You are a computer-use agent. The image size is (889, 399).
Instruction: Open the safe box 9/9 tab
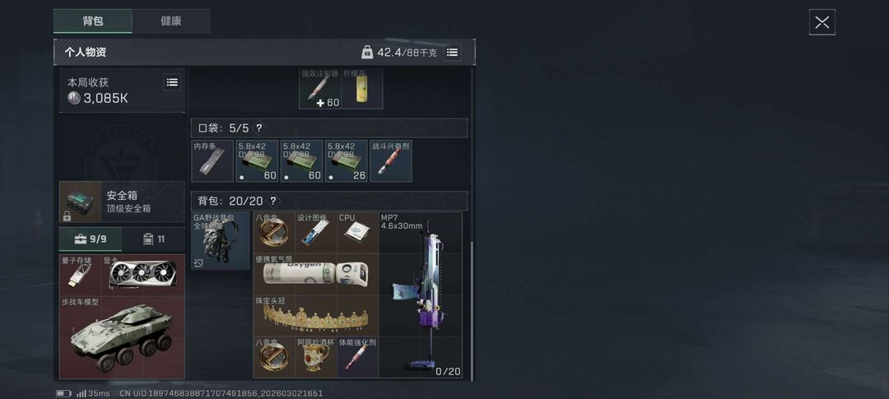coord(91,239)
